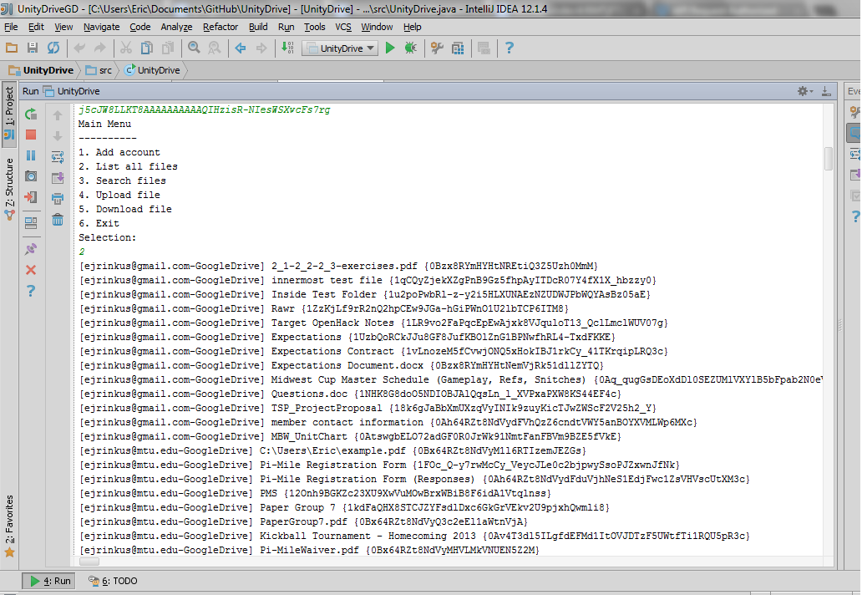
Task: Hide the Run panel with the hide icon
Action: pyautogui.click(x=826, y=91)
